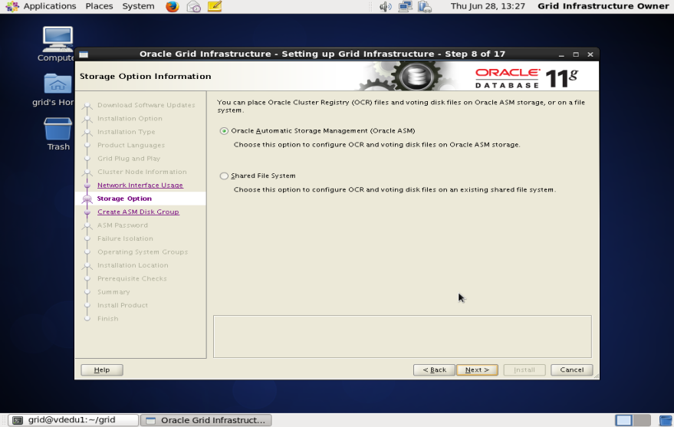Open the mail client icon in top panel
This screenshot has height=427, width=674.
(x=194, y=6)
